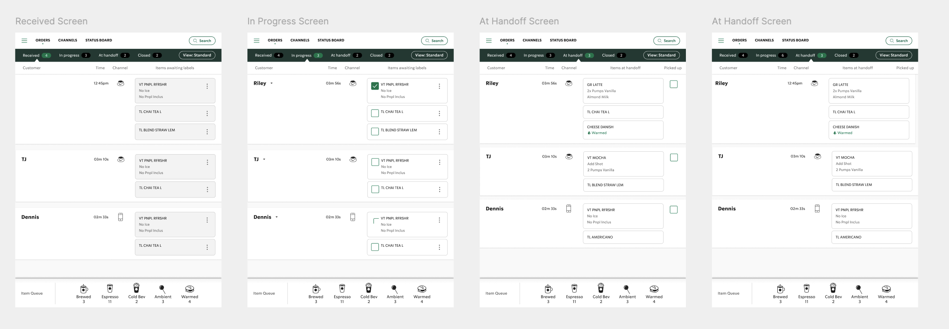The width and height of the screenshot is (949, 329).
Task: Click Dennis mobile channel icon on Received Screen
Action: (120, 217)
